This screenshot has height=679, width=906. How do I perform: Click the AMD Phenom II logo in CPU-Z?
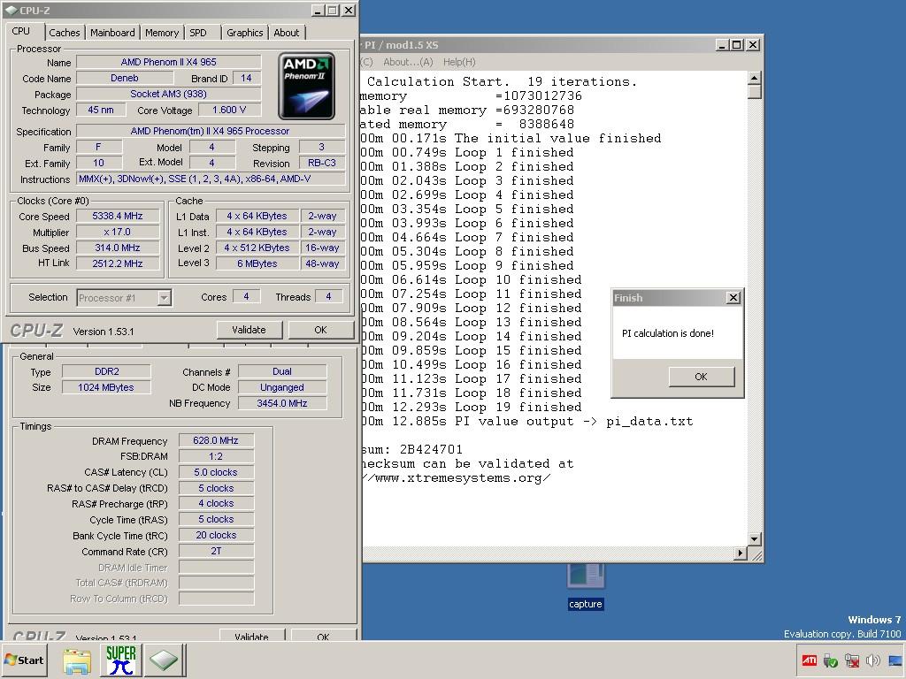click(x=306, y=86)
